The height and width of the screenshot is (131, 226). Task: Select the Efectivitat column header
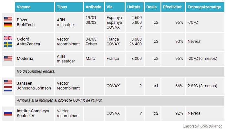coord(173,7)
